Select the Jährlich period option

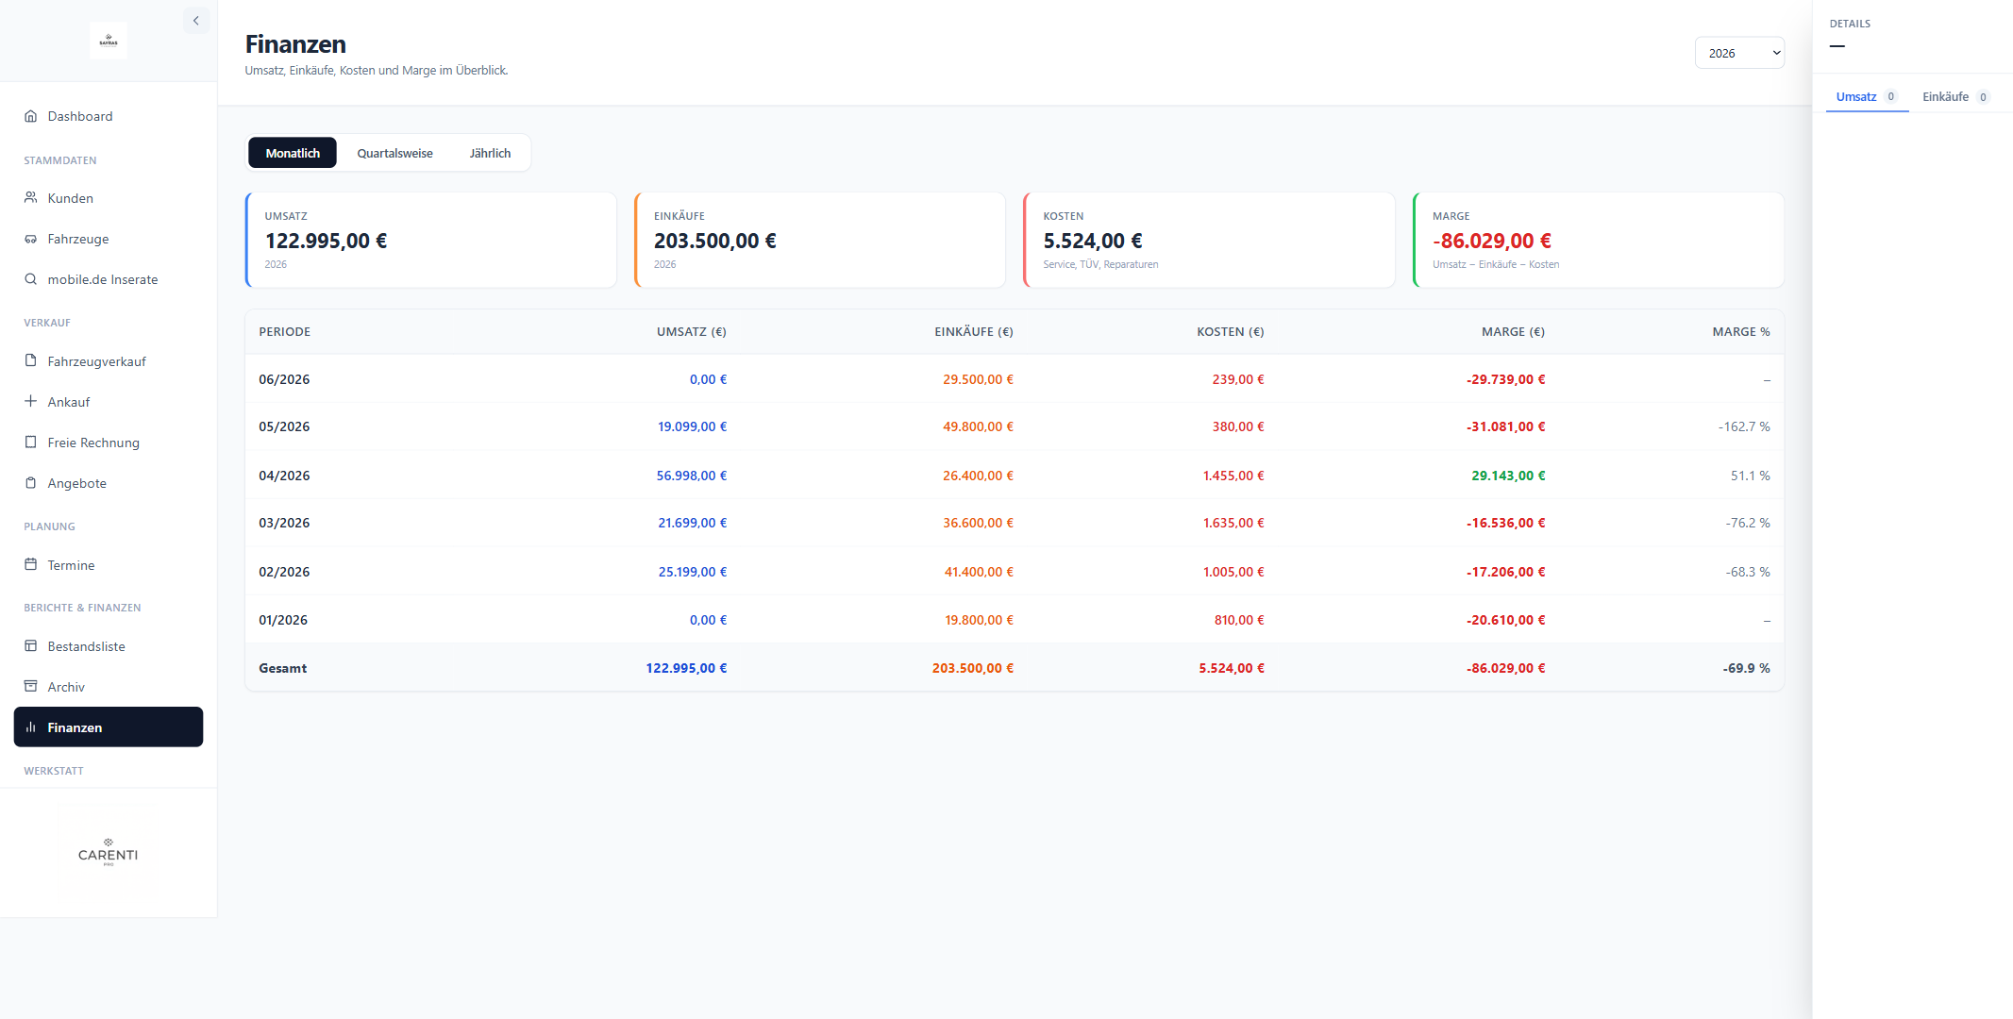[x=490, y=153]
